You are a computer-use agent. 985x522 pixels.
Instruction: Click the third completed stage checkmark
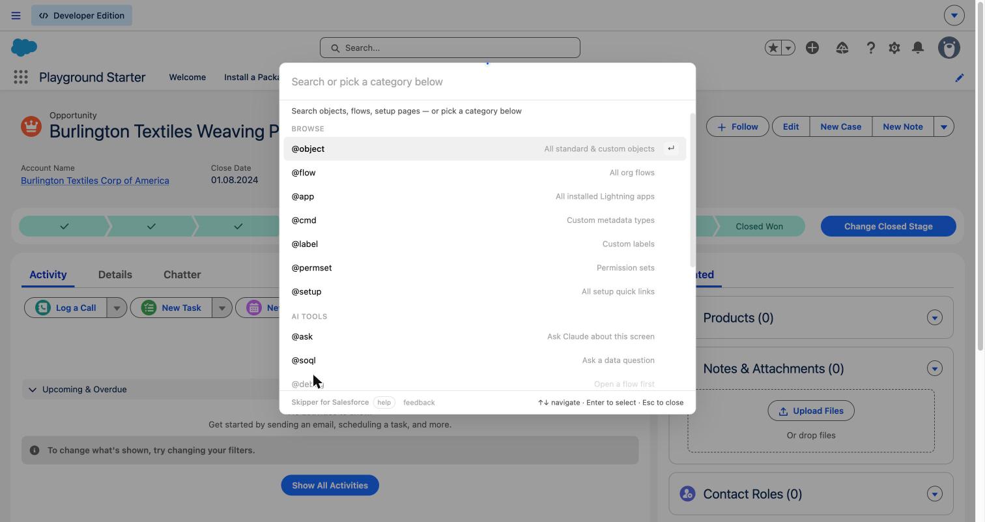238,226
